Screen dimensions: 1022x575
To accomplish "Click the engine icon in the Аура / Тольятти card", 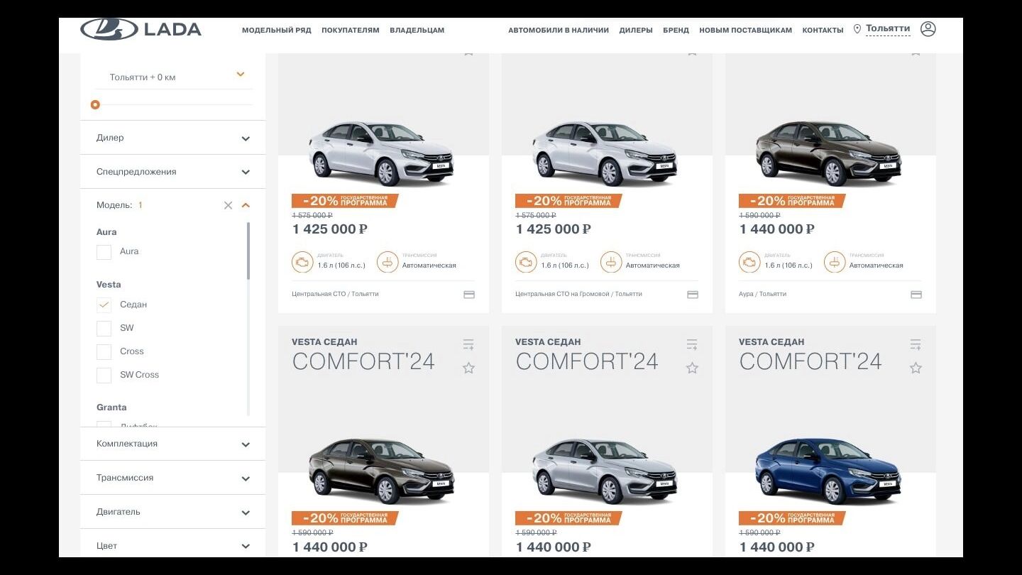I will pos(749,262).
